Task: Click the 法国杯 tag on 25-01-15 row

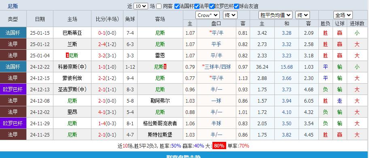Action: [x=13, y=33]
